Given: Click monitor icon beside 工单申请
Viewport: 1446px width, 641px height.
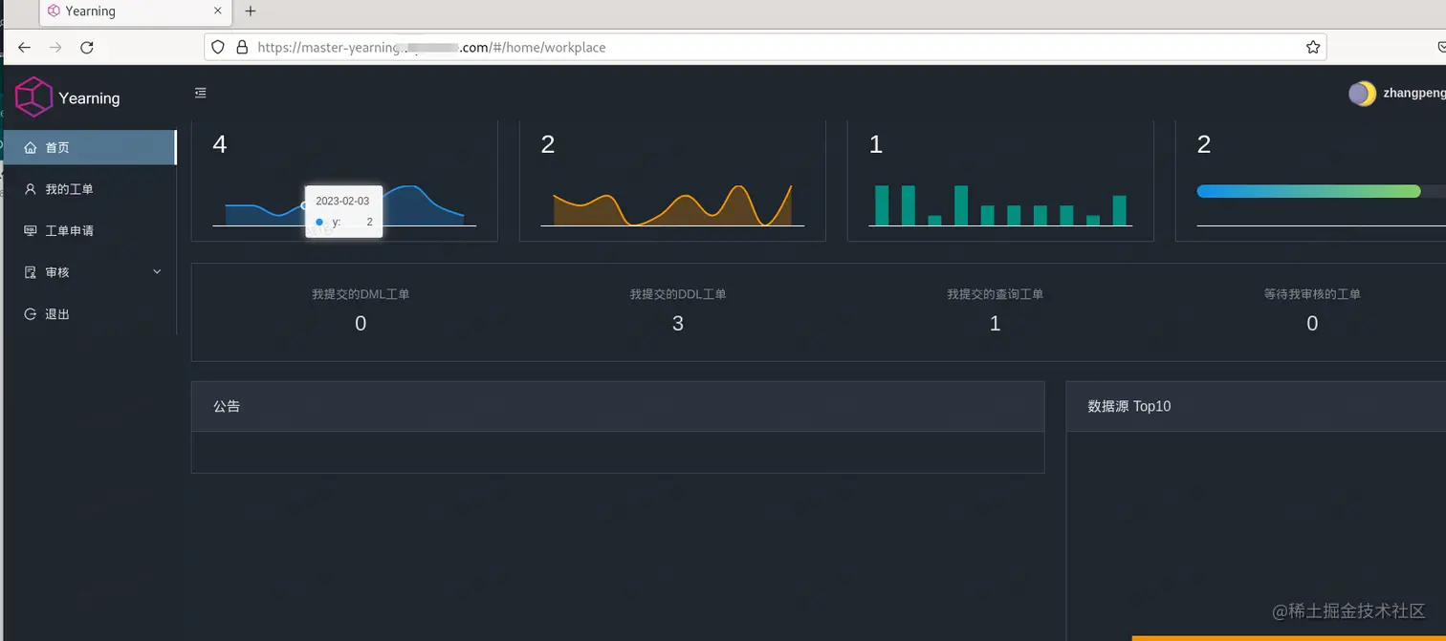Looking at the screenshot, I should (31, 231).
